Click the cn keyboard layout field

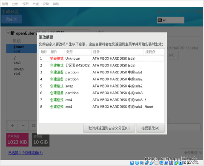(x=170, y=20)
